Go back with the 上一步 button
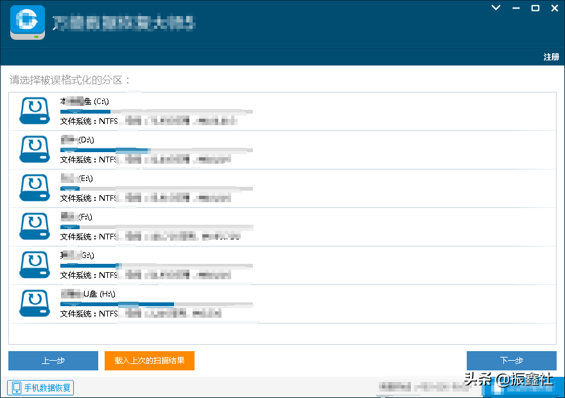This screenshot has width=565, height=398. (x=53, y=361)
